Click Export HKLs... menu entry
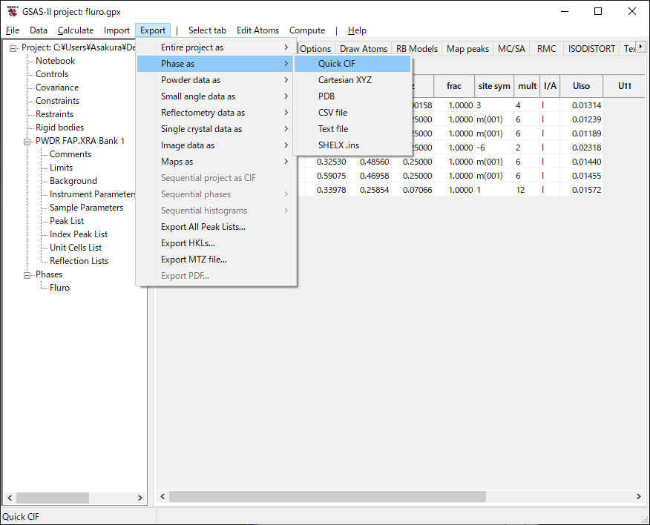Screen dimensions: 650x525 pos(188,243)
